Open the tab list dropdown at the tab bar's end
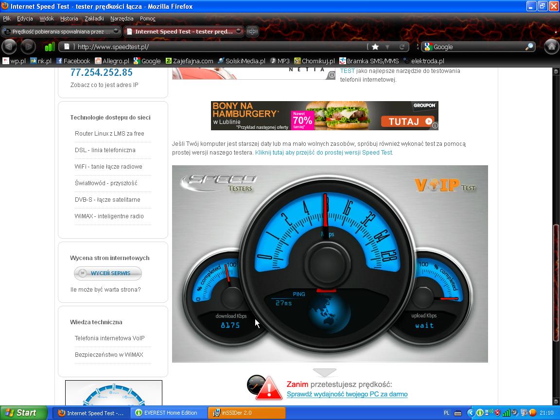560x420 pixels. click(x=556, y=32)
